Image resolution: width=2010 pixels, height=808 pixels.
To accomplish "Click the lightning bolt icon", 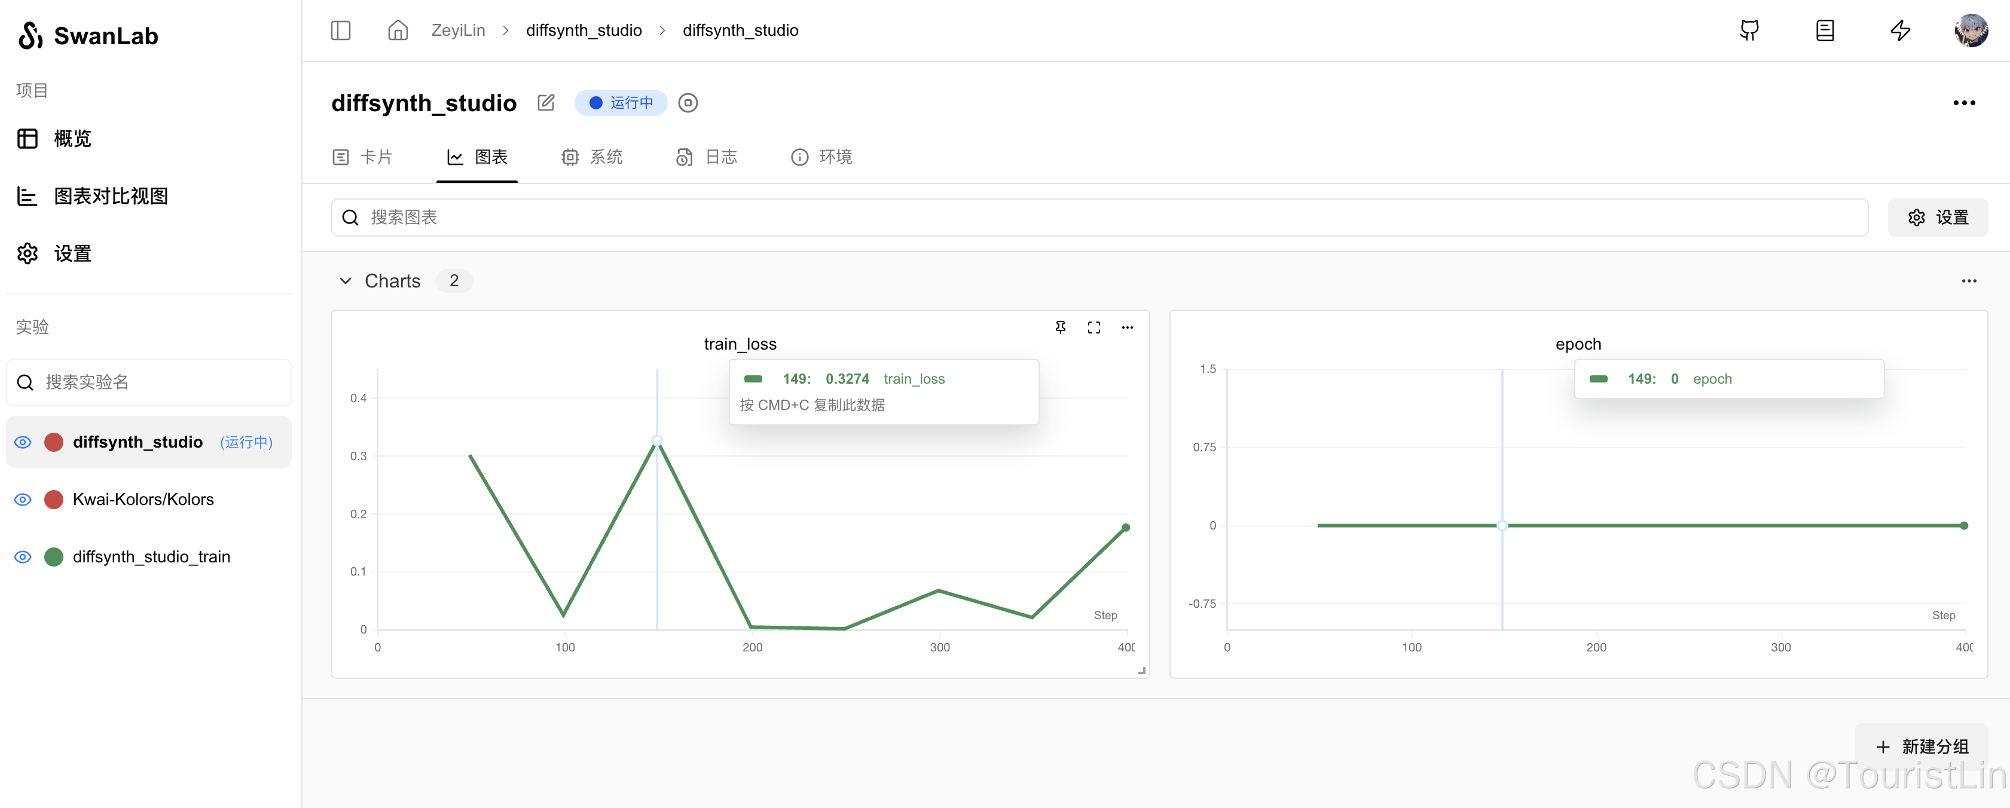I will click(x=1900, y=30).
